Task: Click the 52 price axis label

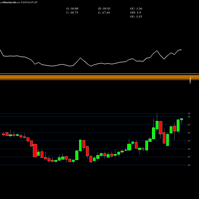Action: pos(189,117)
